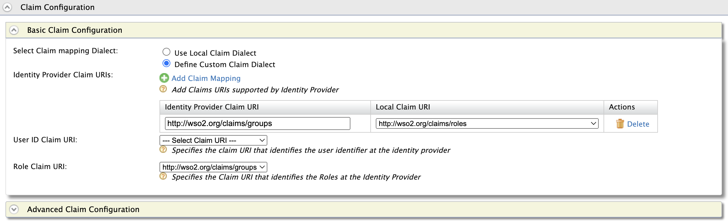Click the Local Claim URI column header

(403, 107)
